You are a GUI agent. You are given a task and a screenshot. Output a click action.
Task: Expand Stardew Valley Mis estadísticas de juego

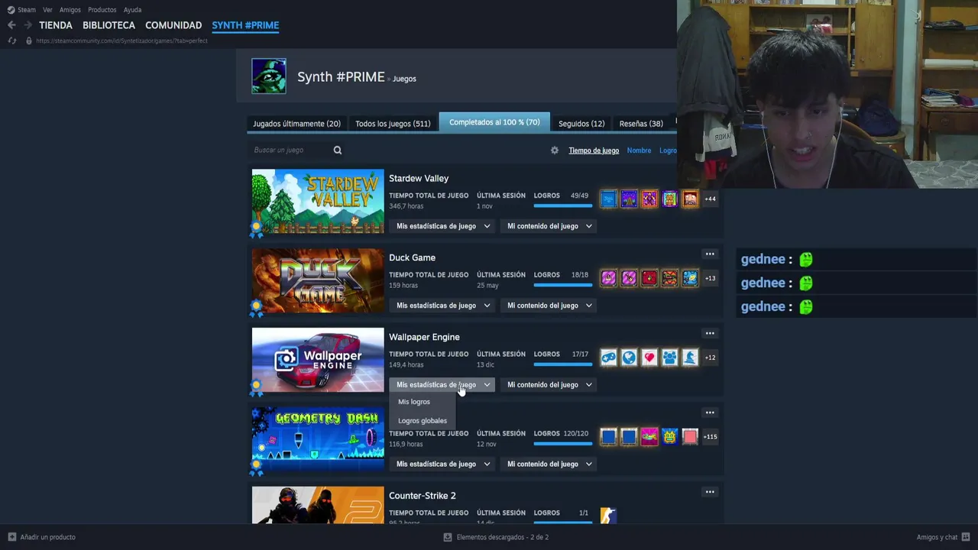pyautogui.click(x=443, y=226)
